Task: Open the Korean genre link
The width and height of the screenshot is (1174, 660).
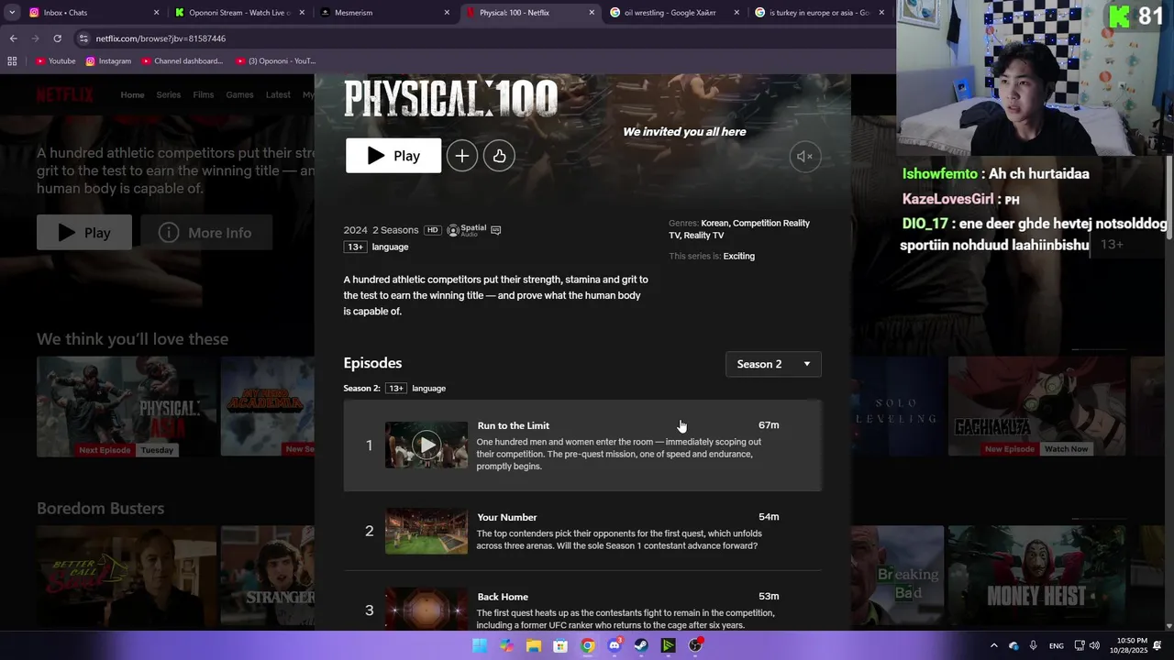Action: pyautogui.click(x=714, y=223)
